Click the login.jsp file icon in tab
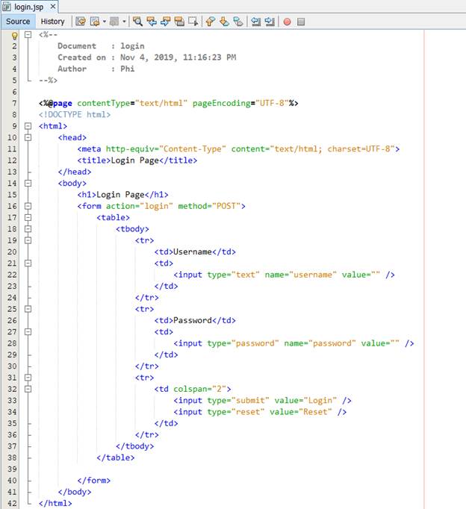This screenshot has height=509, width=466. [7, 7]
